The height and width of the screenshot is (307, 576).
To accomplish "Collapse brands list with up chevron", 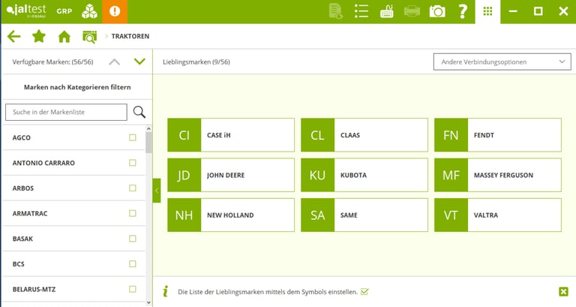I will point(115,62).
